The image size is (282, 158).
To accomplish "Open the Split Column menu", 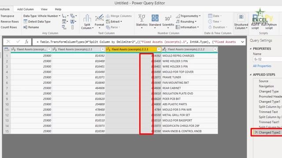I will coord(87,22).
